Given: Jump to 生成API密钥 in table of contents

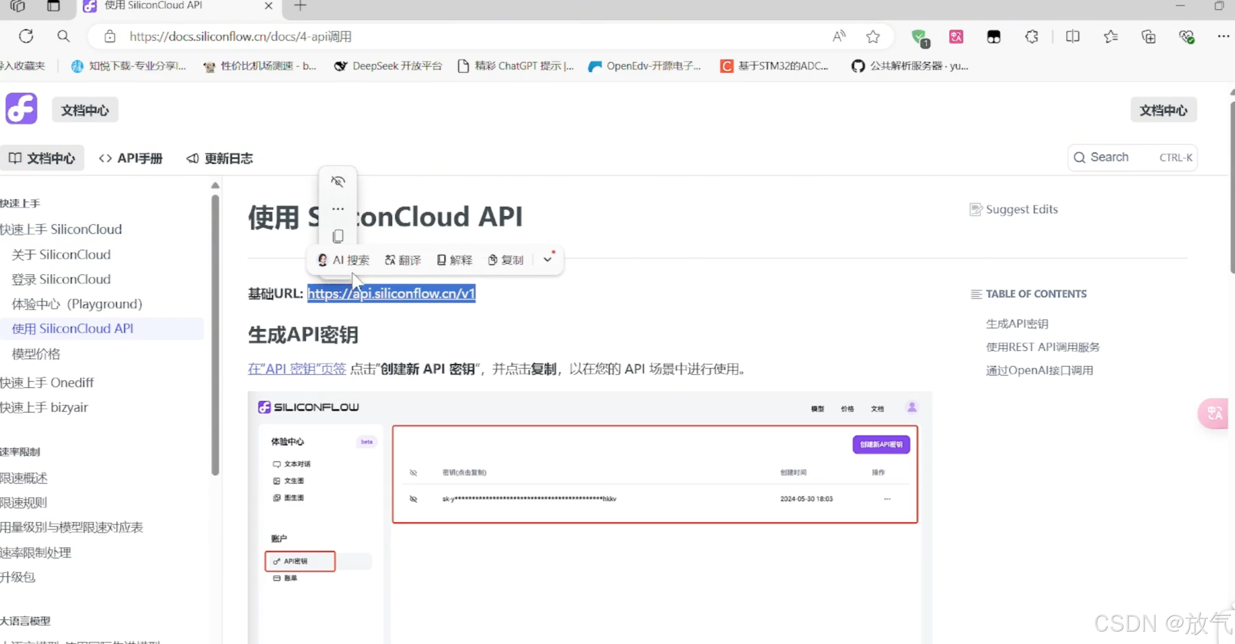Looking at the screenshot, I should [x=1017, y=324].
